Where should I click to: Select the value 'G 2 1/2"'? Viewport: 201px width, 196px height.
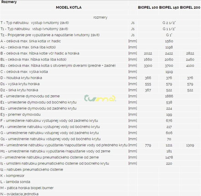click(169, 23)
